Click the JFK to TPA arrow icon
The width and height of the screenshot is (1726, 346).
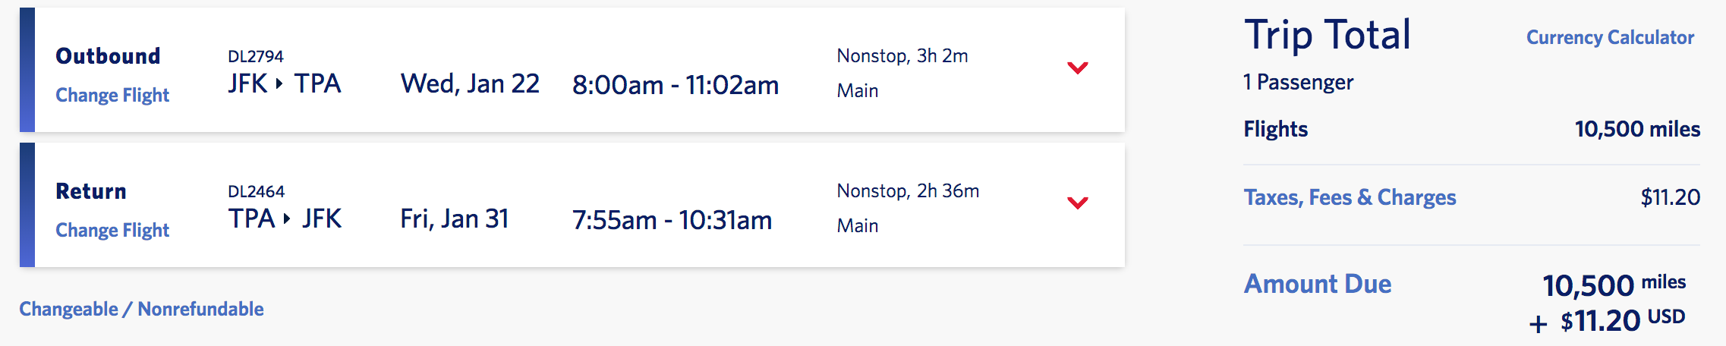(x=279, y=83)
